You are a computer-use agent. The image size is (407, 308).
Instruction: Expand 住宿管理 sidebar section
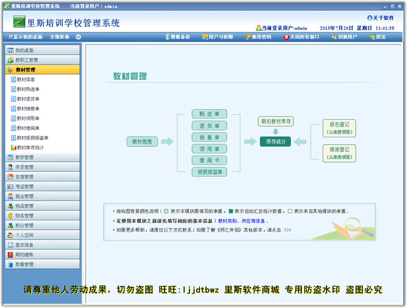[x=42, y=177]
